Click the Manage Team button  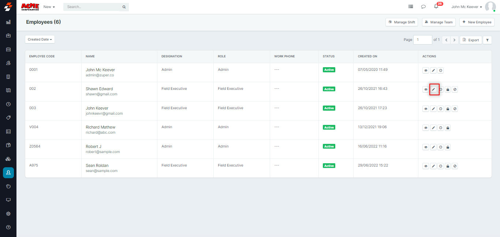439,22
